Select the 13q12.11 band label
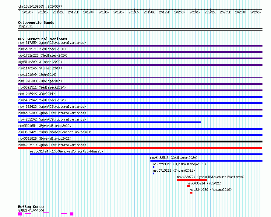Screen dimensions: 271x217 [x=26, y=26]
